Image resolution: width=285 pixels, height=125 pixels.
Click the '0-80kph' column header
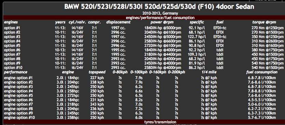(120, 72)
